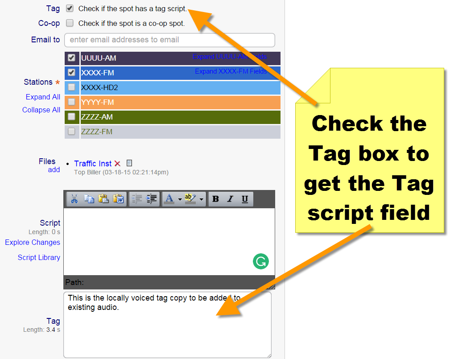This screenshot has width=454, height=359.
Task: Open the Script Library link
Action: click(x=39, y=257)
